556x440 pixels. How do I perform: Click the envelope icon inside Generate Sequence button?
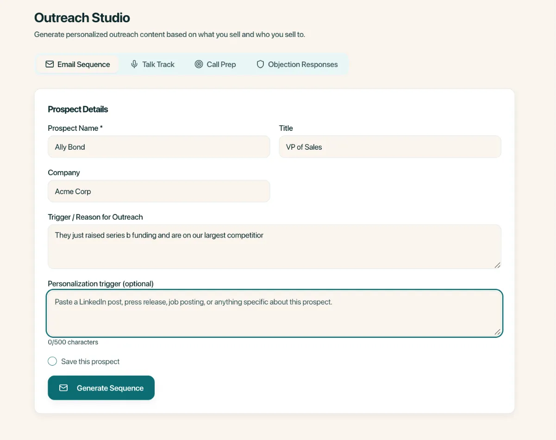[63, 388]
